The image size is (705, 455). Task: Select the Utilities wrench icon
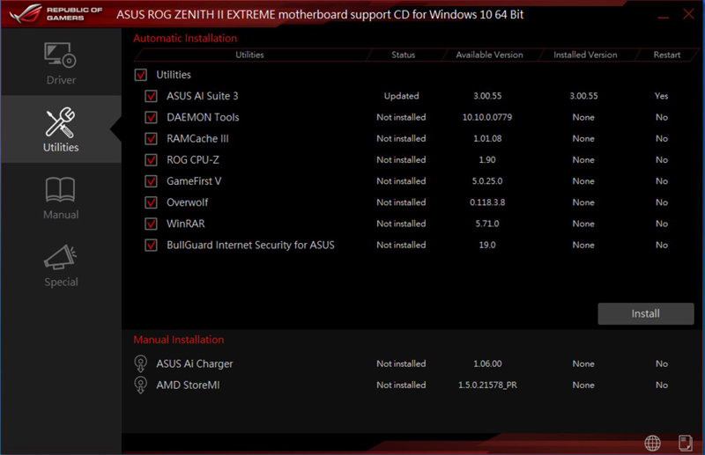(60, 121)
